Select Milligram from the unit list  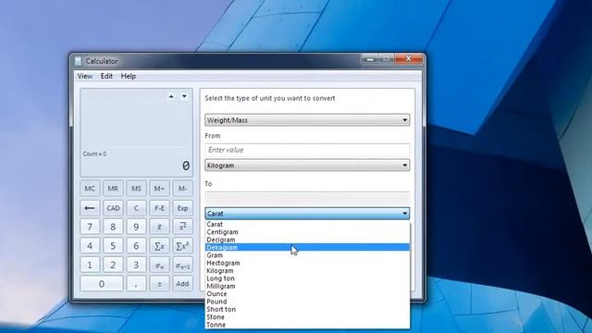click(x=307, y=286)
